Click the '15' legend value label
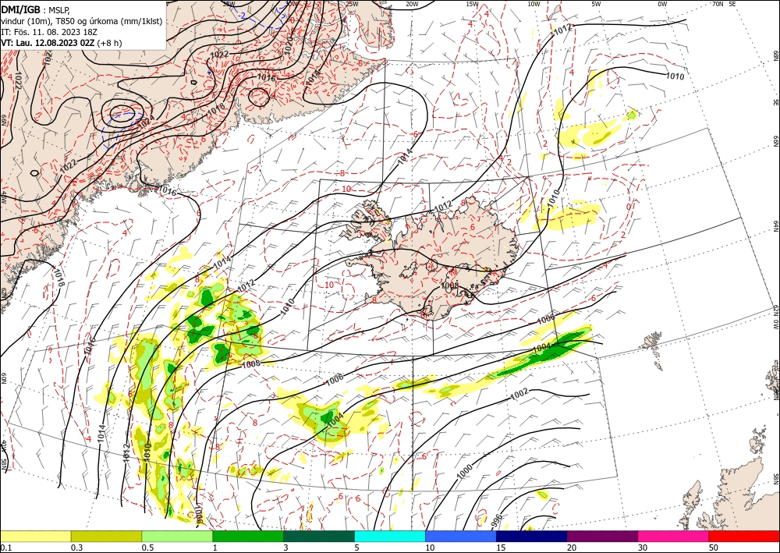The image size is (780, 553). 501,548
